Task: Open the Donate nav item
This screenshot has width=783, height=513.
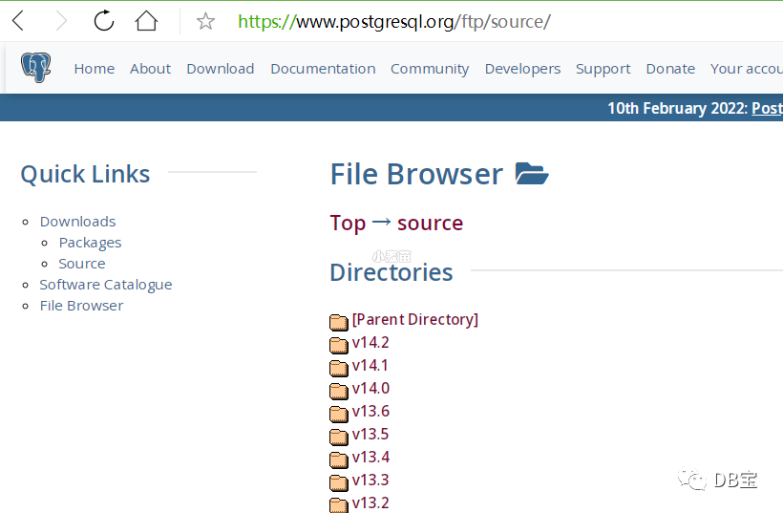Action: pyautogui.click(x=670, y=69)
